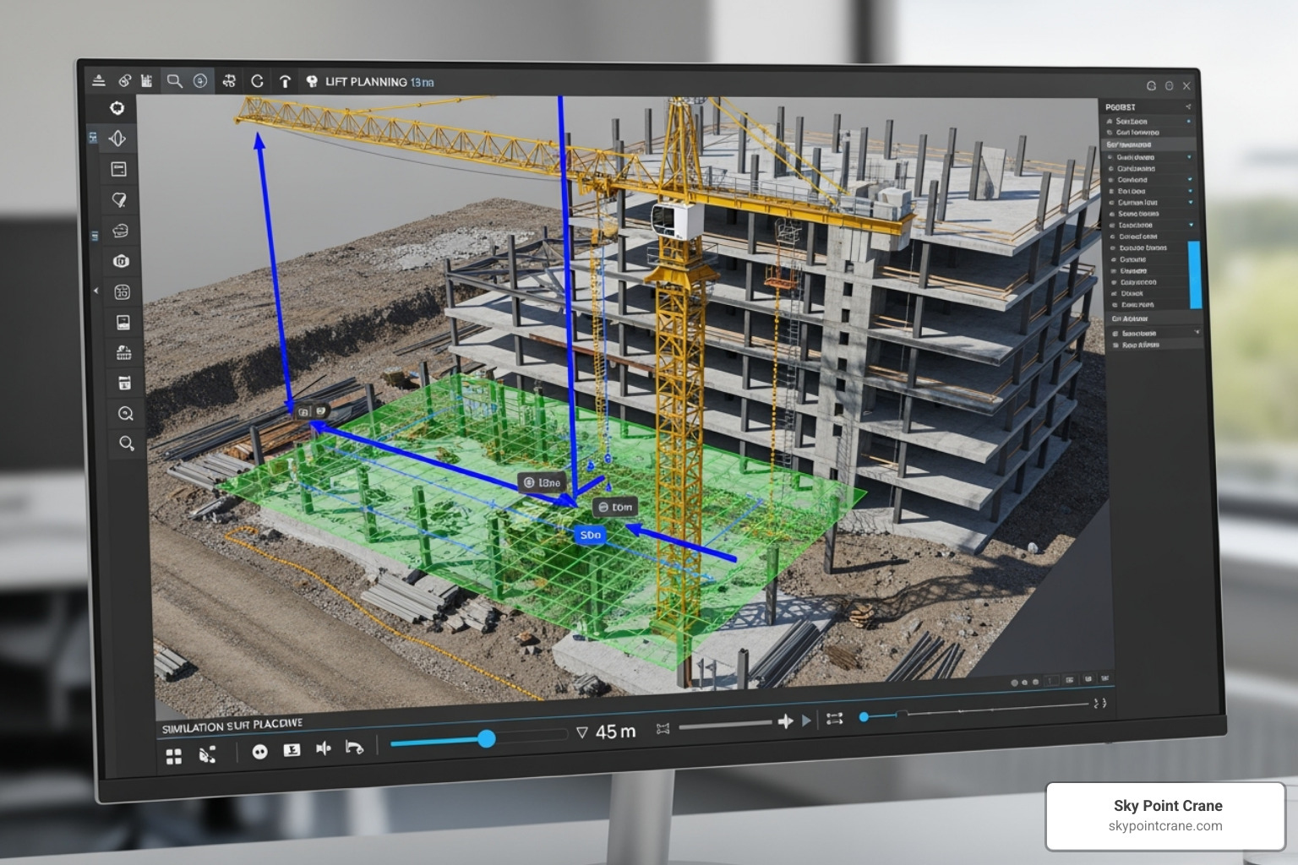Click the share icon in PGOBST panel header
The image size is (1298, 865).
pos(1188,106)
